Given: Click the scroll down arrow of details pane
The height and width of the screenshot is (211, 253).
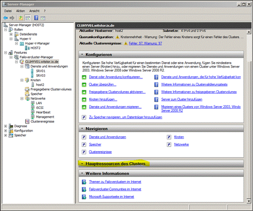Looking at the screenshot, I should [x=249, y=201].
